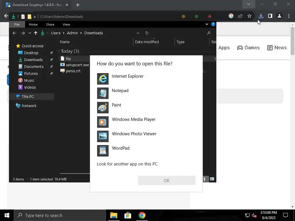Image resolution: width=295 pixels, height=221 pixels.
Task: Expand the ribbon with the chevron
Action: point(207,24)
